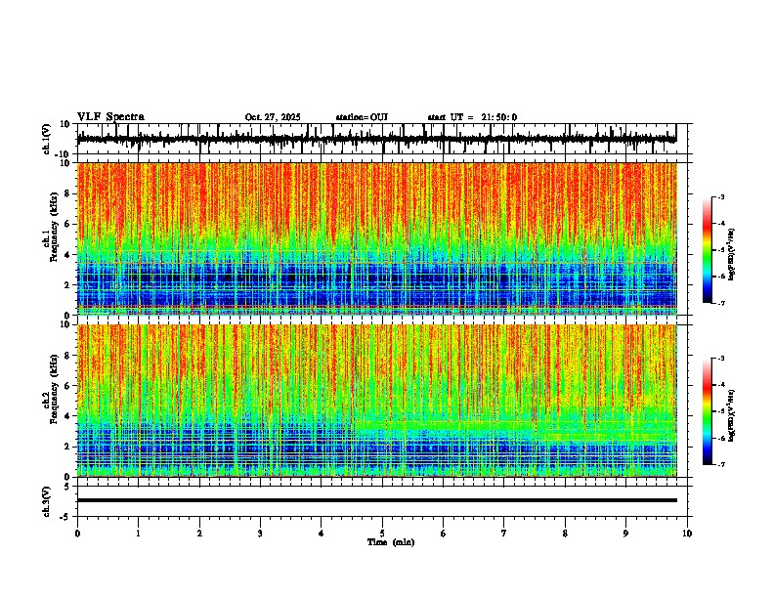Click the log(PSD) label beside ch.2 colorbar

click(x=732, y=415)
